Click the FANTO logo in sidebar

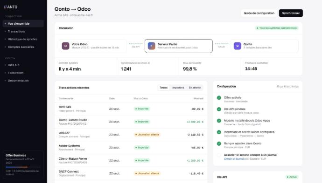pyautogui.click(x=11, y=7)
